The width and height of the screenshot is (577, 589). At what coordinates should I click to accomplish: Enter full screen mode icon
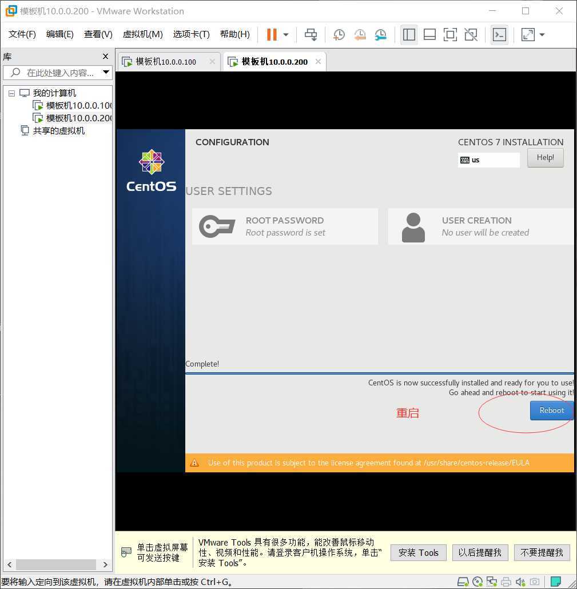click(450, 34)
